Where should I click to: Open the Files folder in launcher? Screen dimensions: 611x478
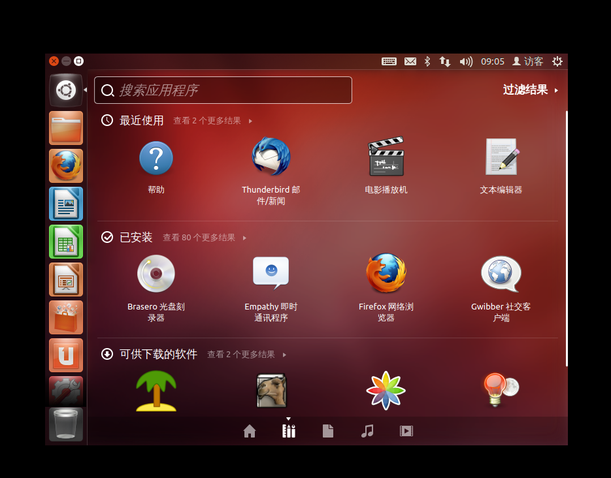click(66, 128)
